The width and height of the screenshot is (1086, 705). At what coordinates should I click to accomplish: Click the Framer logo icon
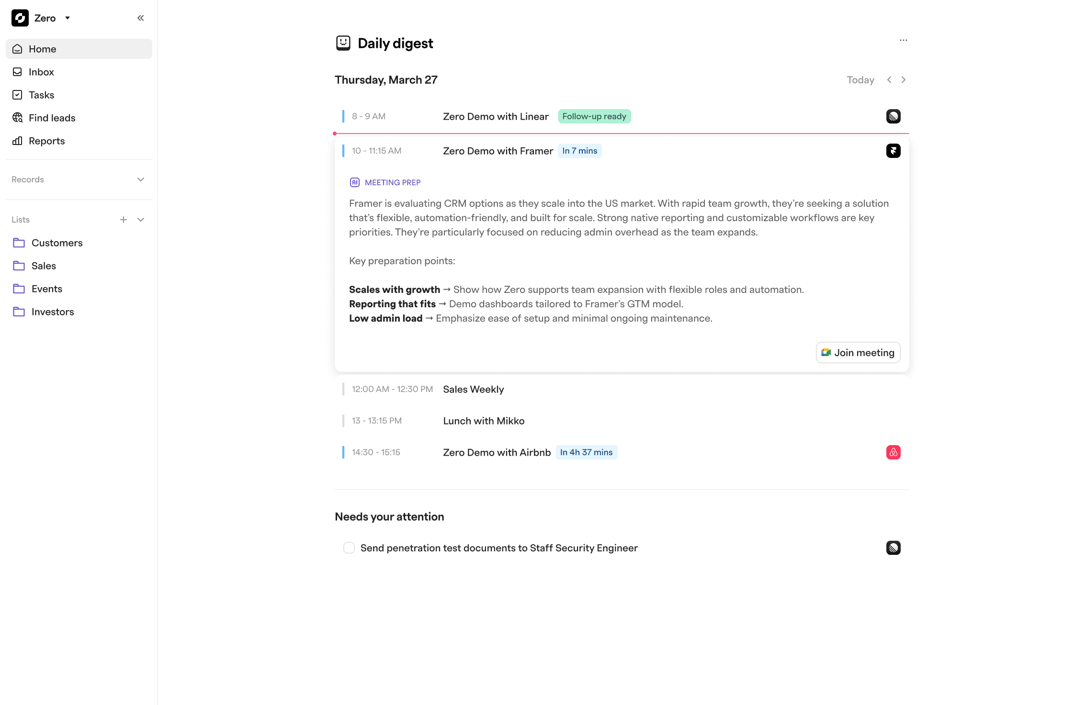(893, 151)
